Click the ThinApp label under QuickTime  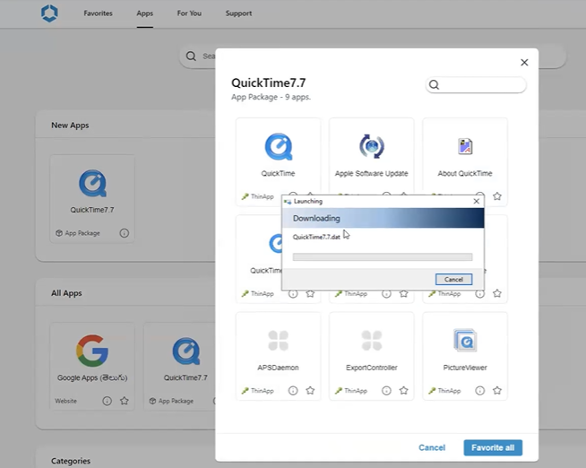[x=263, y=196]
